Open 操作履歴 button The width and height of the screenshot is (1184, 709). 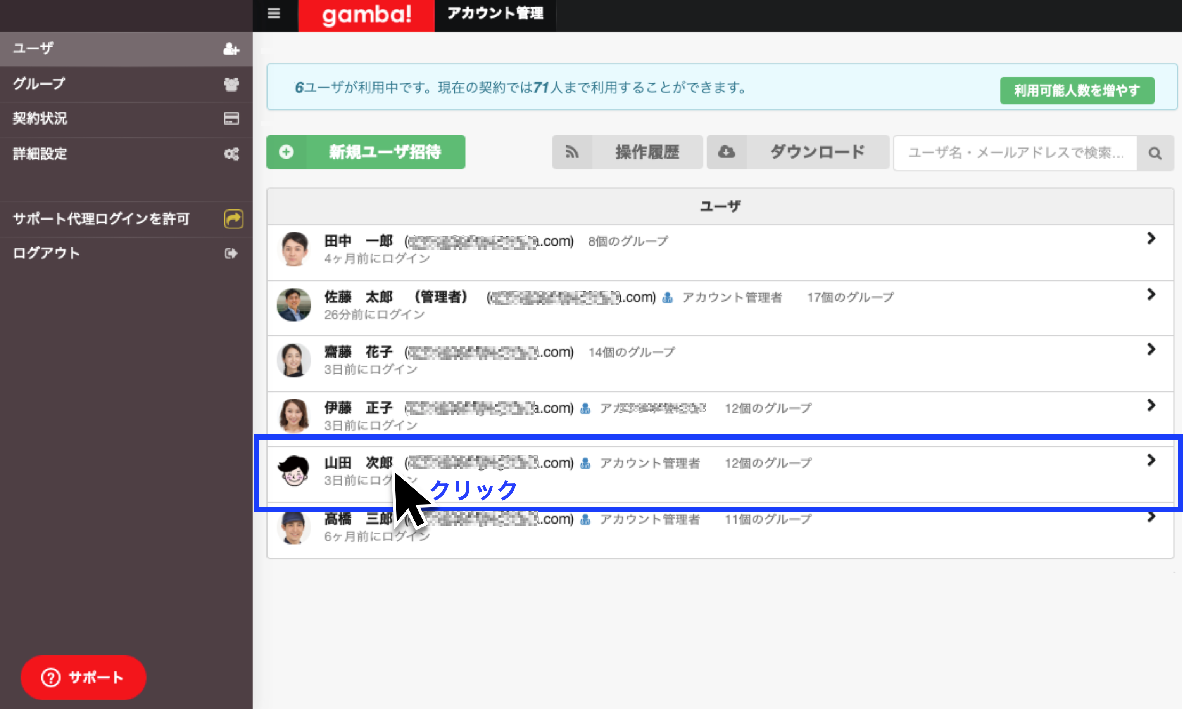click(x=627, y=152)
